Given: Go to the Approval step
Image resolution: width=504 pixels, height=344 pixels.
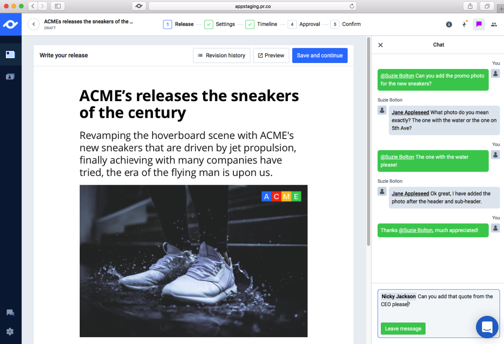Looking at the screenshot, I should point(304,24).
